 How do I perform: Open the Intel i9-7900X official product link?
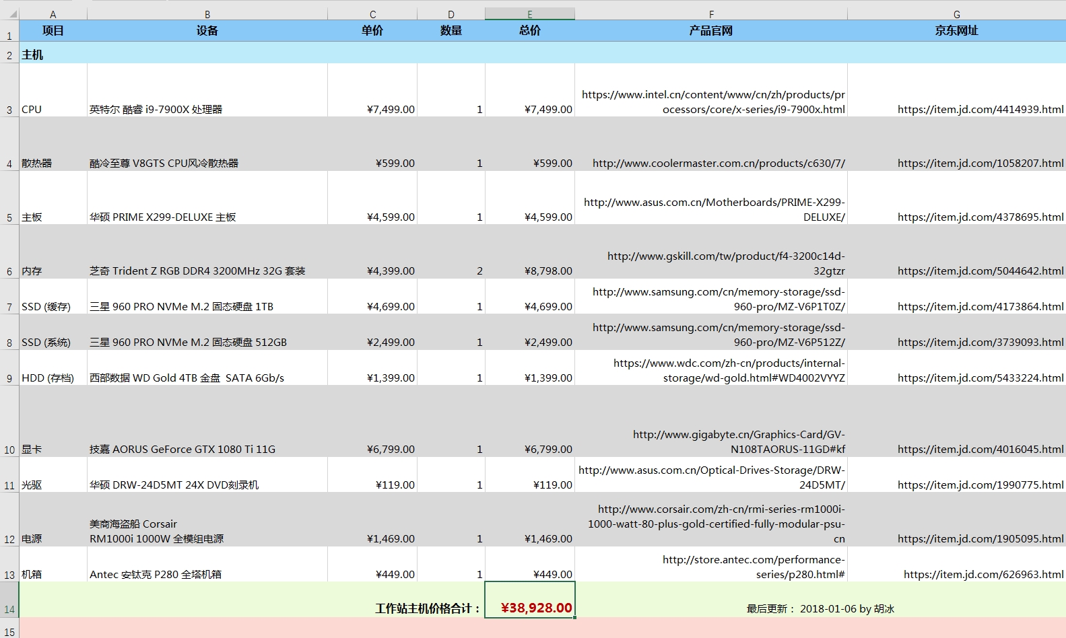coord(712,102)
